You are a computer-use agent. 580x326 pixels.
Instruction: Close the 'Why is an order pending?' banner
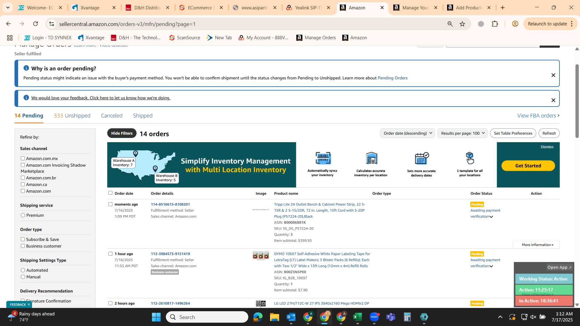click(553, 75)
